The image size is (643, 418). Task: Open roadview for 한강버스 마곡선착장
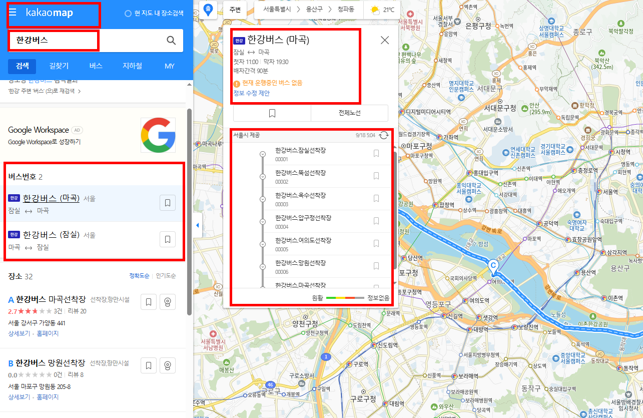168,302
